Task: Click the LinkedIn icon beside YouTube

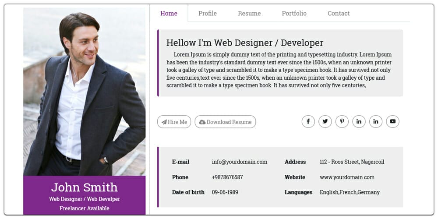Action: (x=376, y=121)
